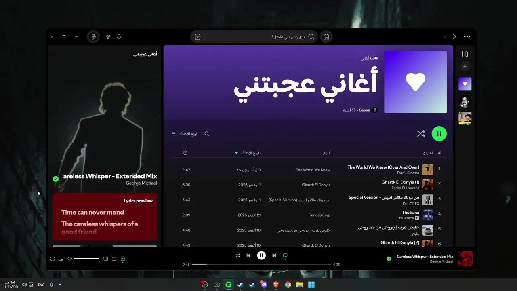
Task: Enter full screen mode
Action: [x=53, y=259]
